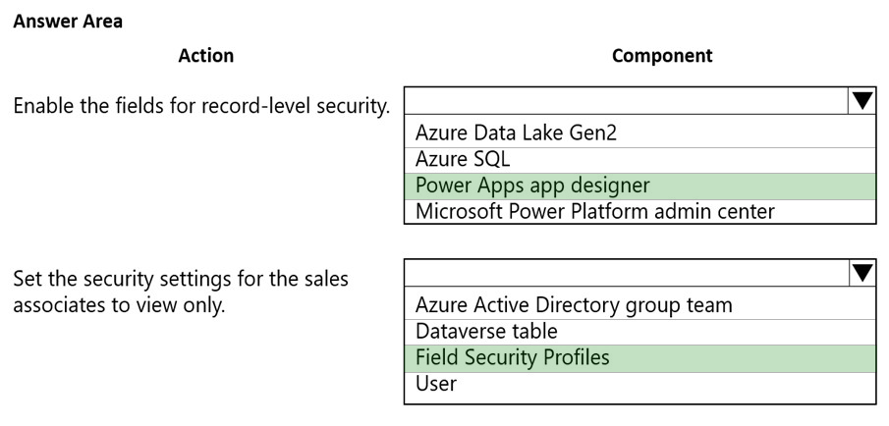The height and width of the screenshot is (426, 889).
Task: Open the first Component dropdown arrow
Action: tap(860, 102)
